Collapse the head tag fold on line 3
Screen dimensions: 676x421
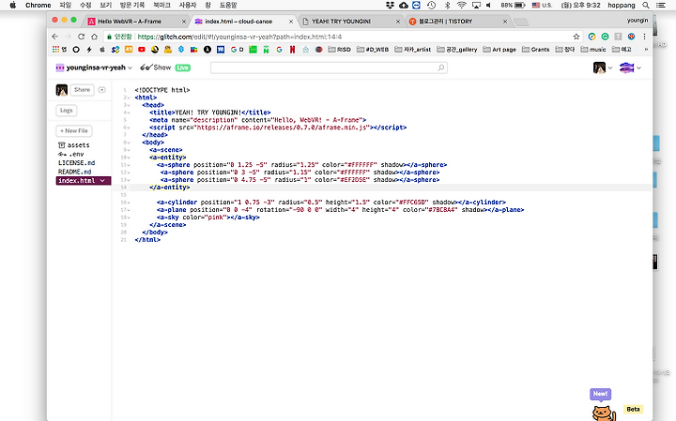point(129,105)
